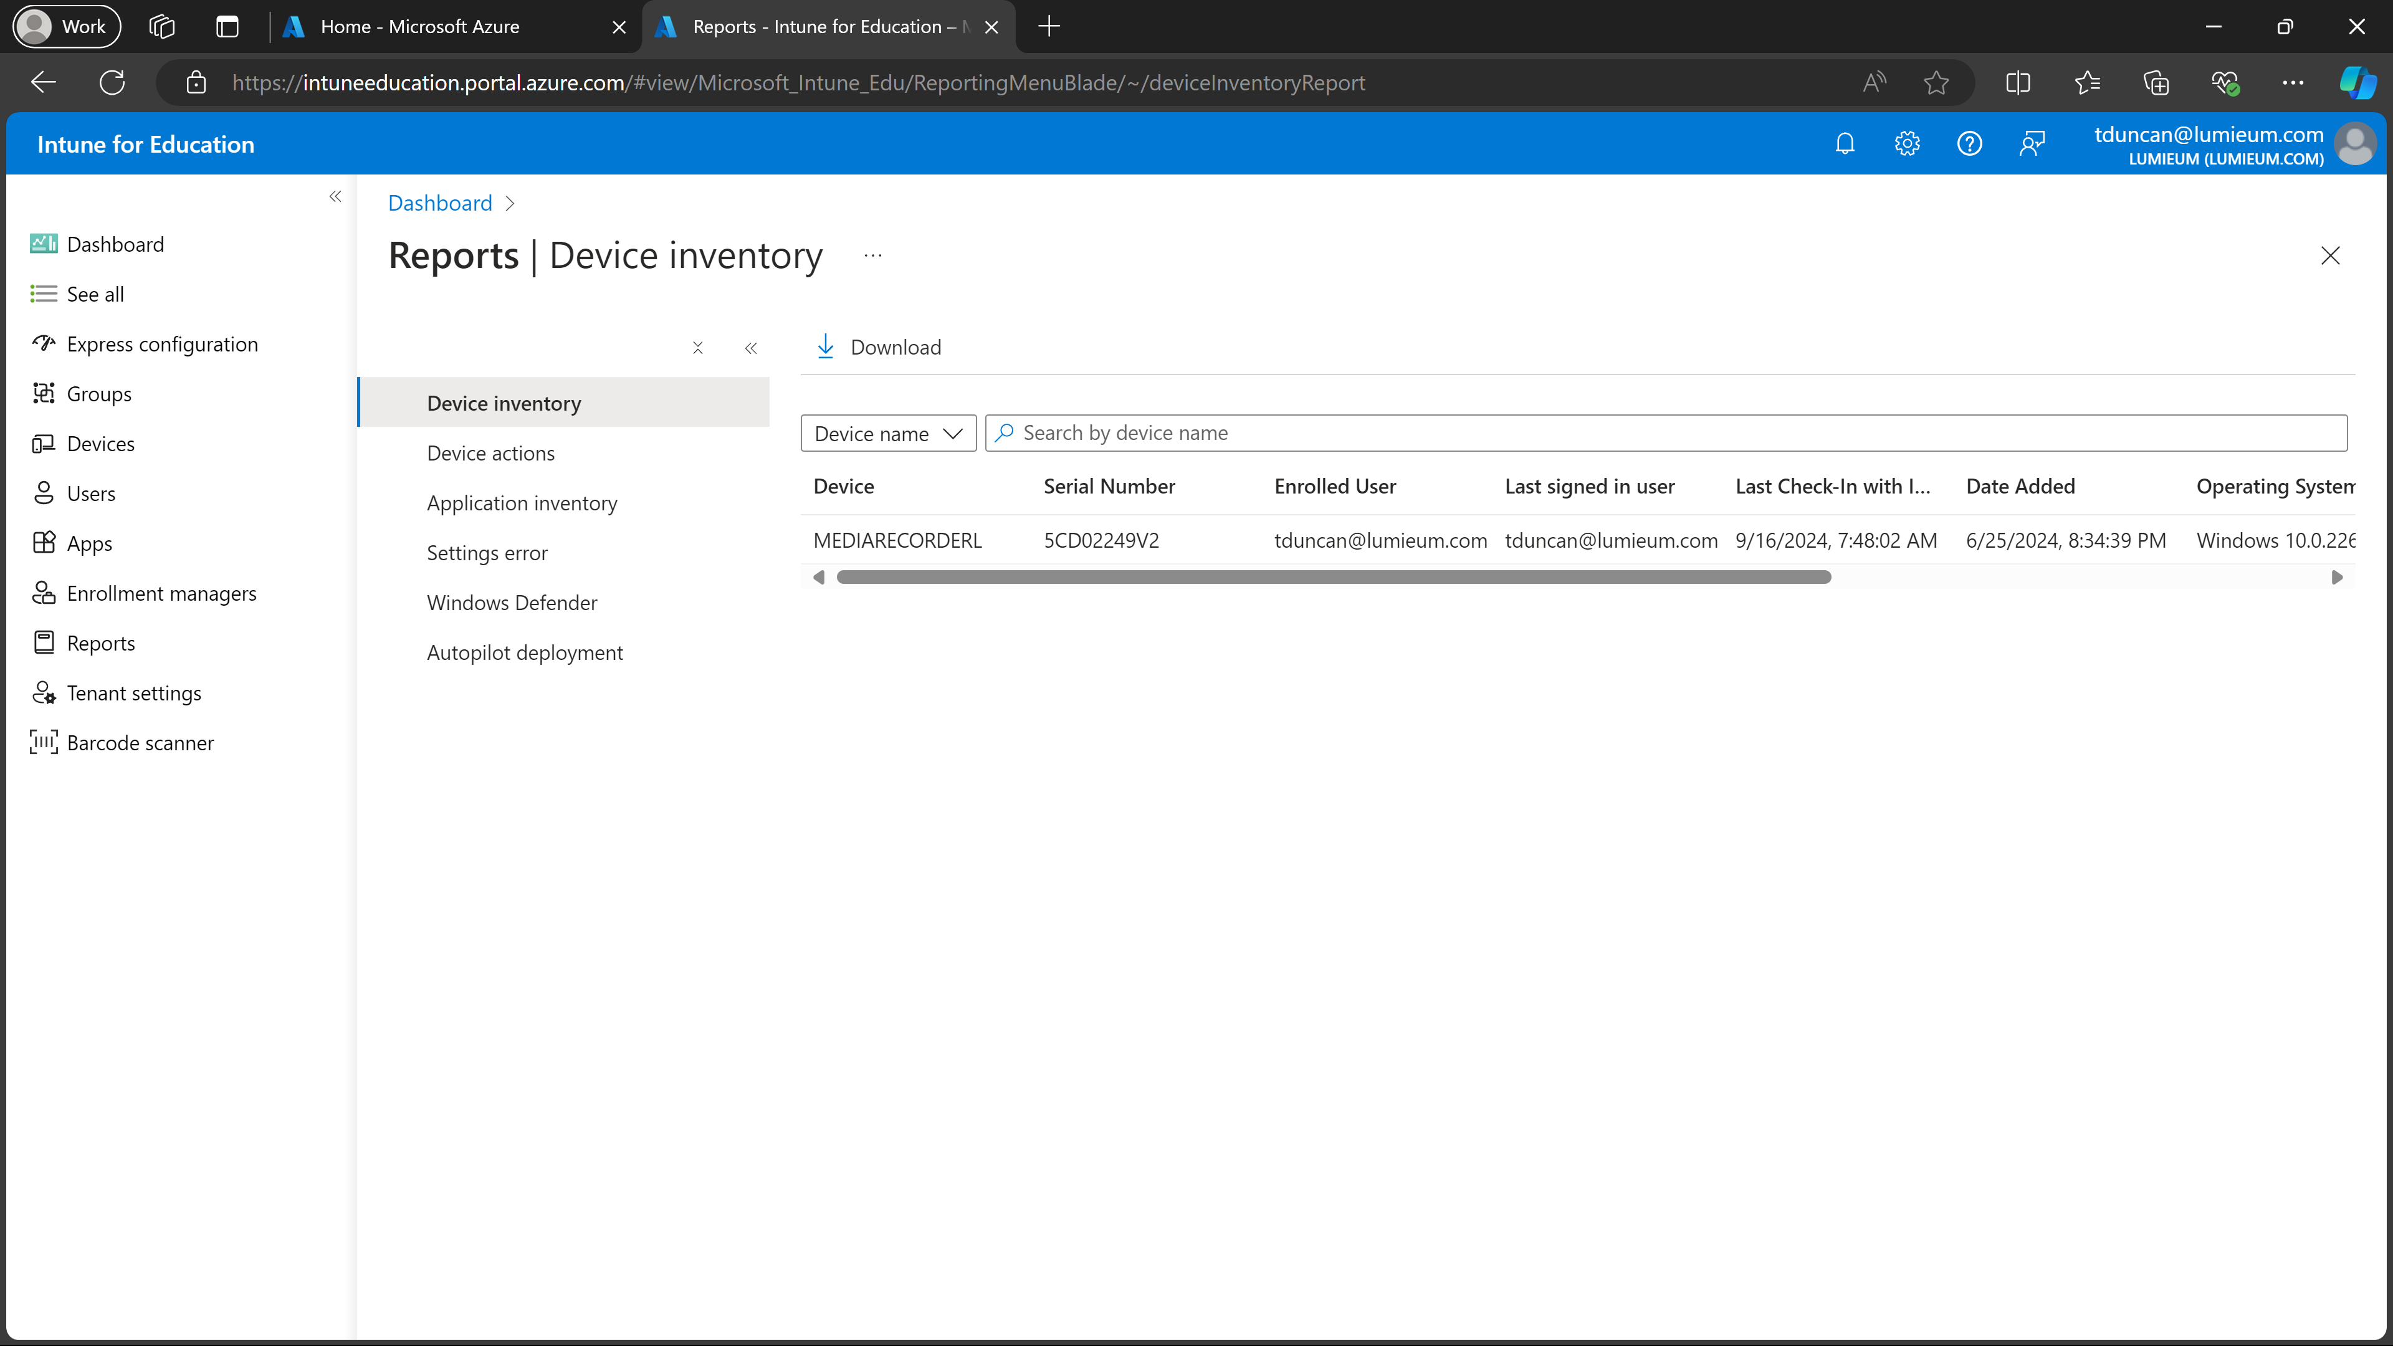The height and width of the screenshot is (1346, 2393).
Task: Close the Device inventory blade
Action: point(2330,255)
